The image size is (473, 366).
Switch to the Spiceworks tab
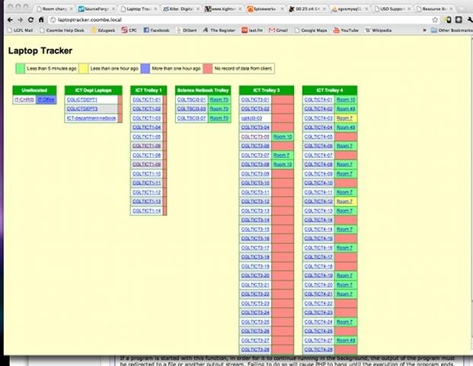(x=265, y=8)
